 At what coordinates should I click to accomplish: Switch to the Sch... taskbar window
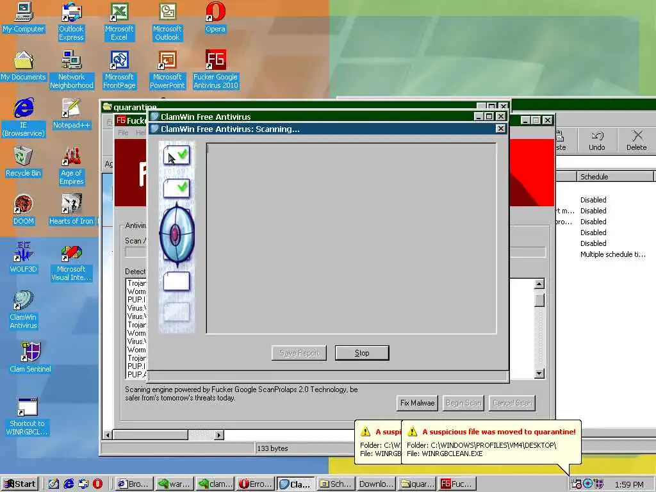[x=336, y=484]
